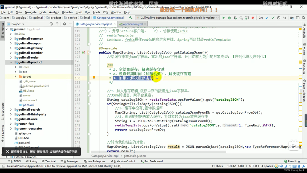Open the Maven side tool window

tap(305, 49)
